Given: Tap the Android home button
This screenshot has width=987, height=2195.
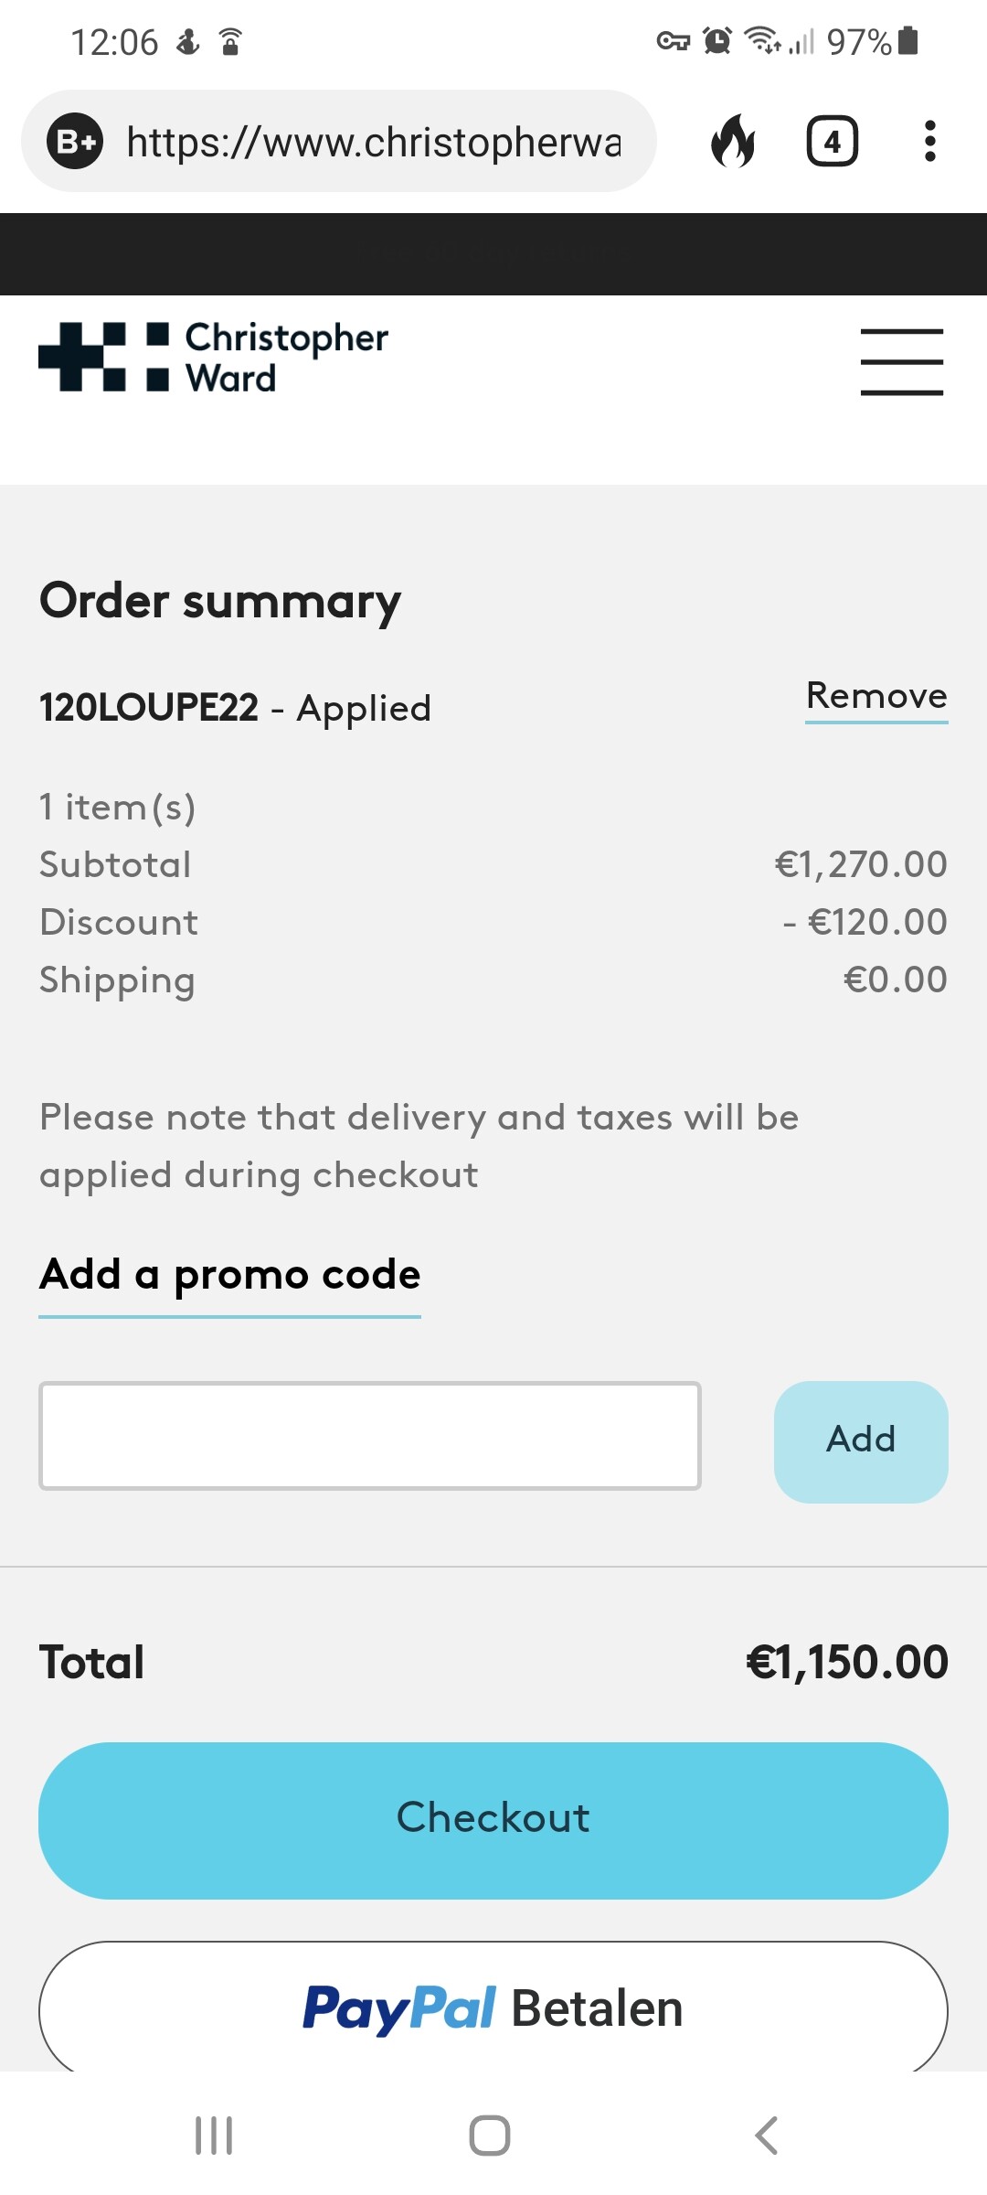Looking at the screenshot, I should (490, 2136).
